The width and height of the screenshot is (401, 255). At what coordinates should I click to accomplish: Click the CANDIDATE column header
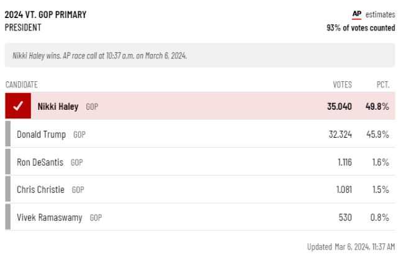tap(22, 84)
